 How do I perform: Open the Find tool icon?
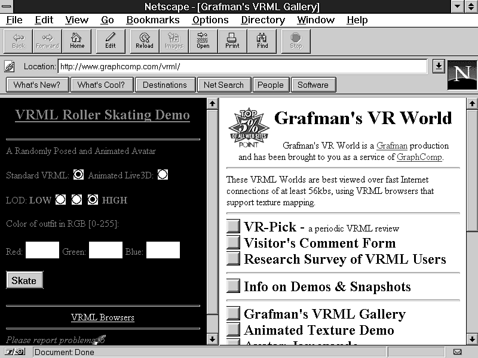click(262, 41)
